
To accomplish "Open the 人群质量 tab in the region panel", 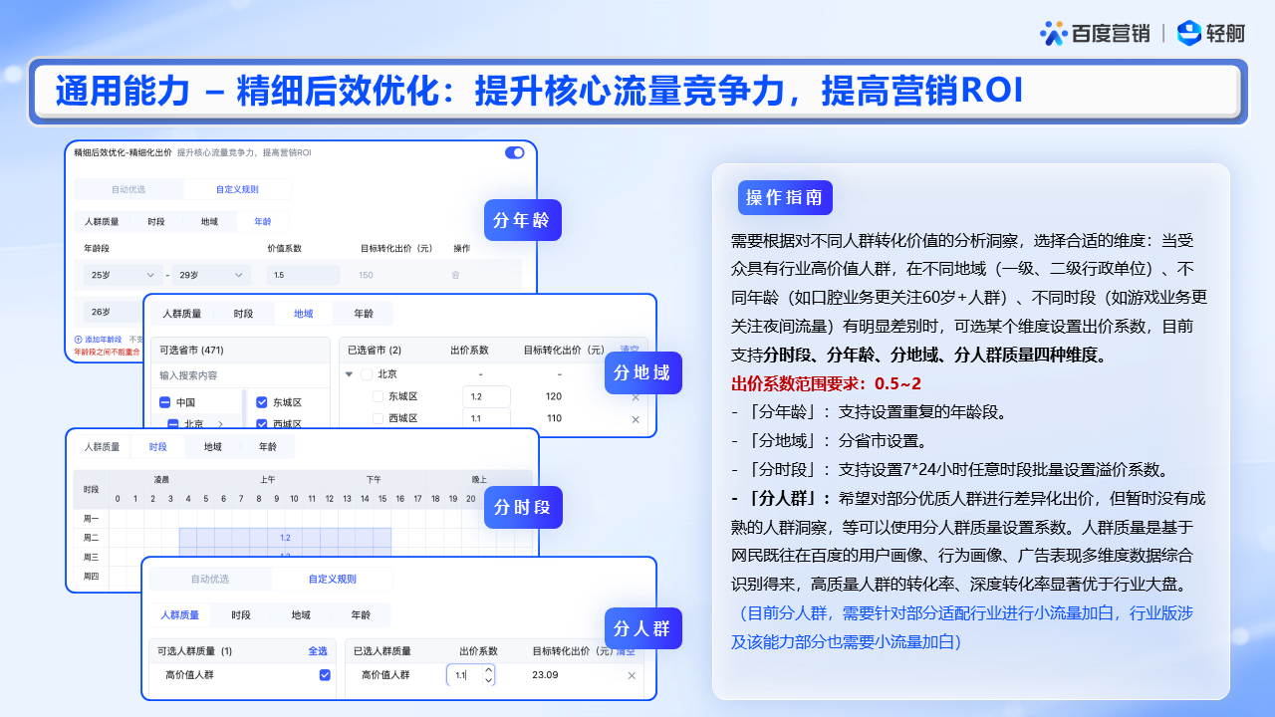I will pos(182,314).
